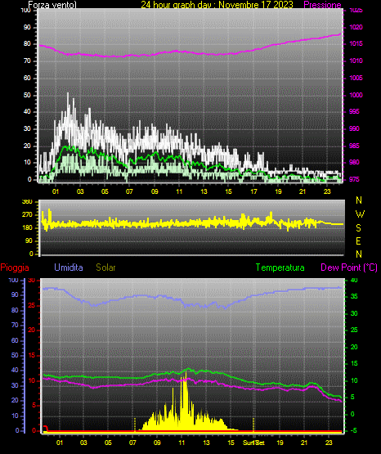Screen dimensions: 381x454
Task: Select the 'Solar' legend label
Action: point(106,267)
